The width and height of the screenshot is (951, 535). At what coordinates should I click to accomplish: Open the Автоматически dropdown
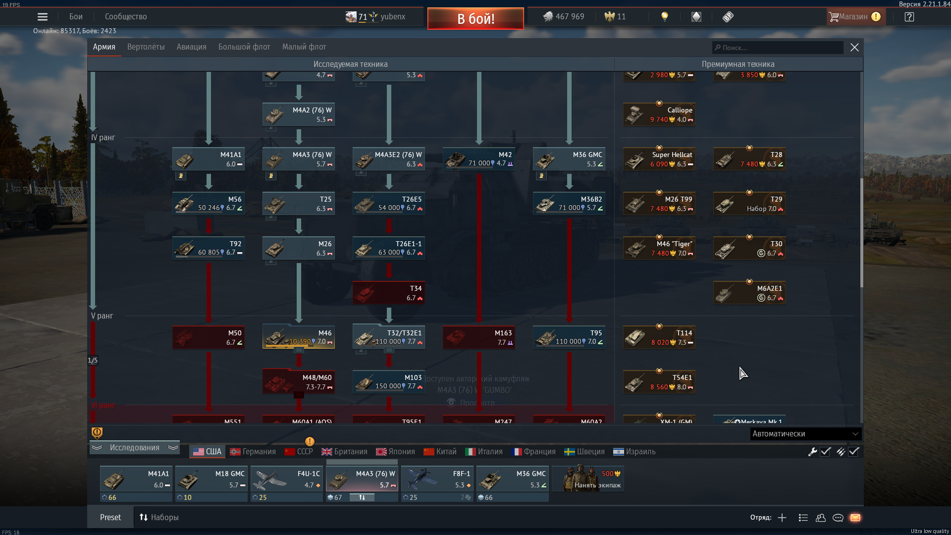point(806,434)
